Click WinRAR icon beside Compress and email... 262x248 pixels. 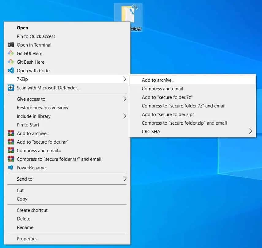tap(11, 150)
